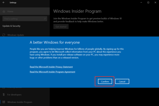Select For developers label in sidebar
159x106 pixels.
[15, 95]
